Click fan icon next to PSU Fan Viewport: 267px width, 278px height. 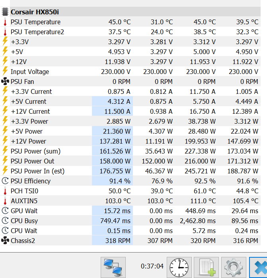(5, 82)
